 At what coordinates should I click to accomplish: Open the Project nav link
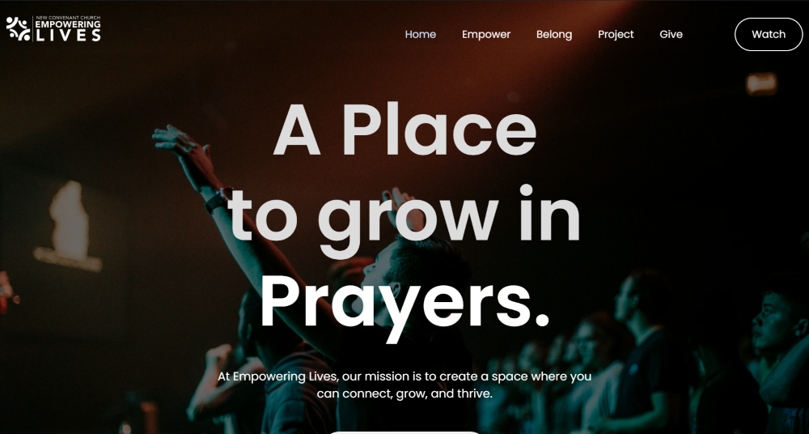point(616,34)
